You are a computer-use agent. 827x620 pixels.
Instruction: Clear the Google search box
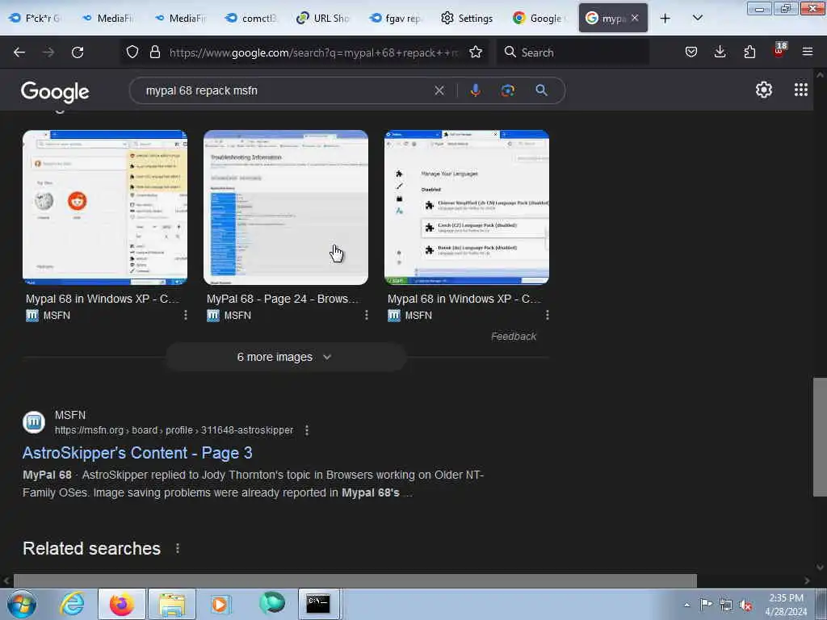coord(439,90)
